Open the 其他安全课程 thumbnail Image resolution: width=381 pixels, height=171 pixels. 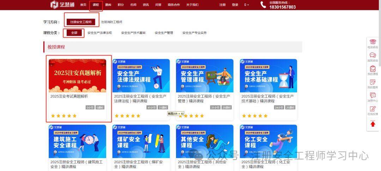tap(205, 141)
